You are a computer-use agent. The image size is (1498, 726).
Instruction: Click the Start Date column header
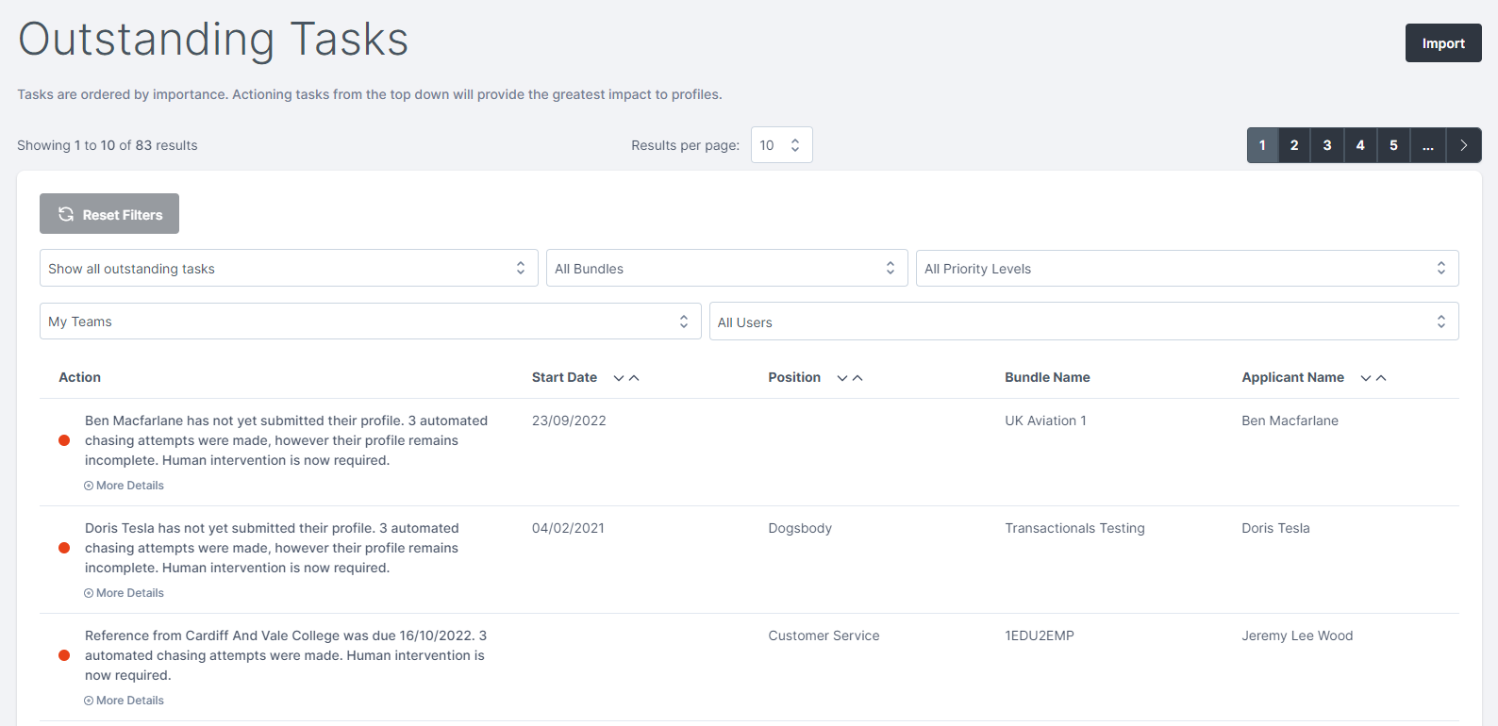(564, 377)
